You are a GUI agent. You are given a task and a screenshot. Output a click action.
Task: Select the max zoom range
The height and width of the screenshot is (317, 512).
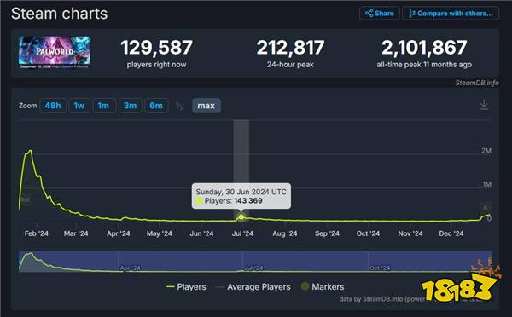[206, 106]
